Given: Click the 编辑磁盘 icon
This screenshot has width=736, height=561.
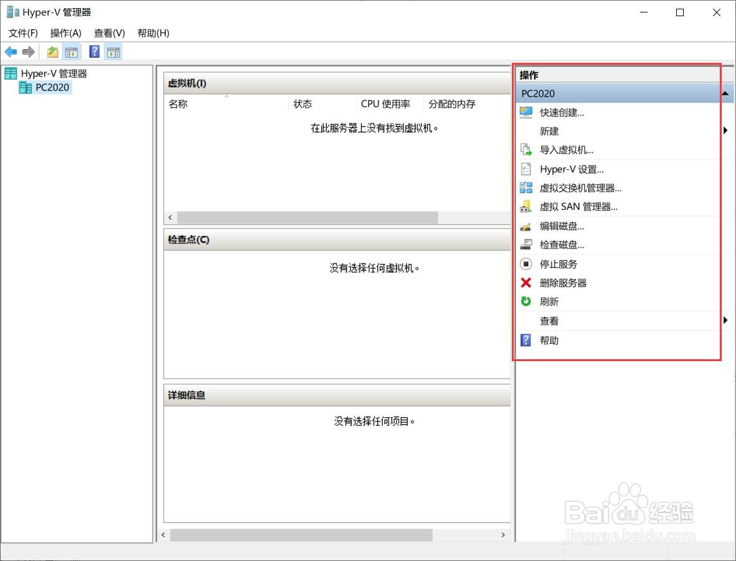Looking at the screenshot, I should tap(526, 226).
